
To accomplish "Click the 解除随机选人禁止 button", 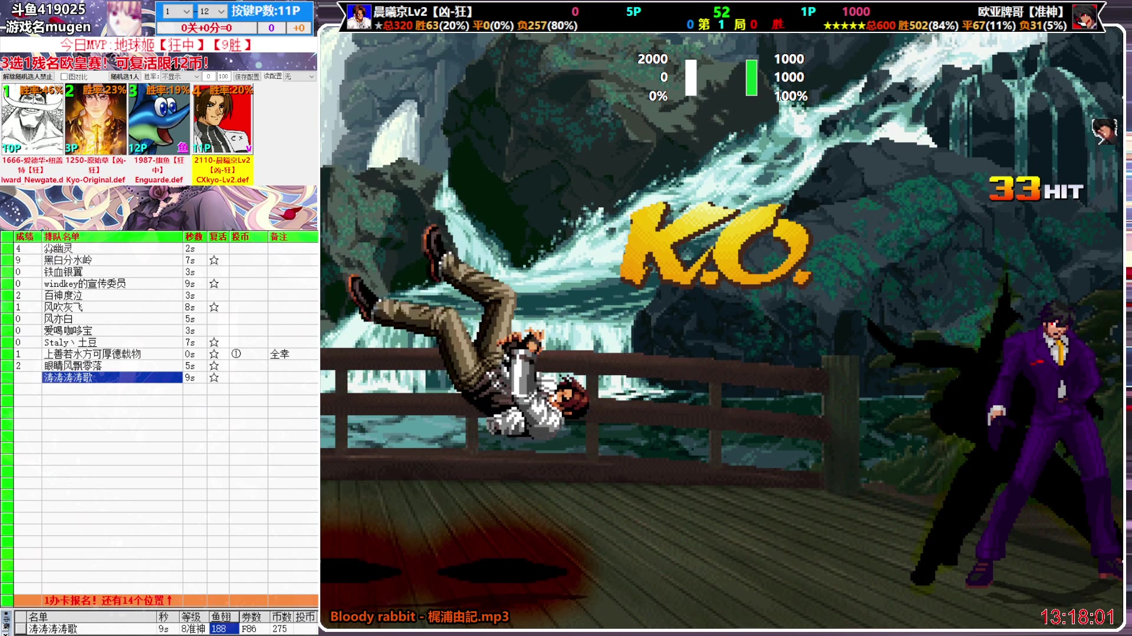I will [x=27, y=77].
